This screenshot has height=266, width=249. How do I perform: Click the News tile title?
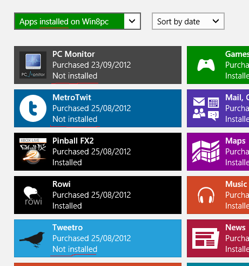(x=235, y=228)
